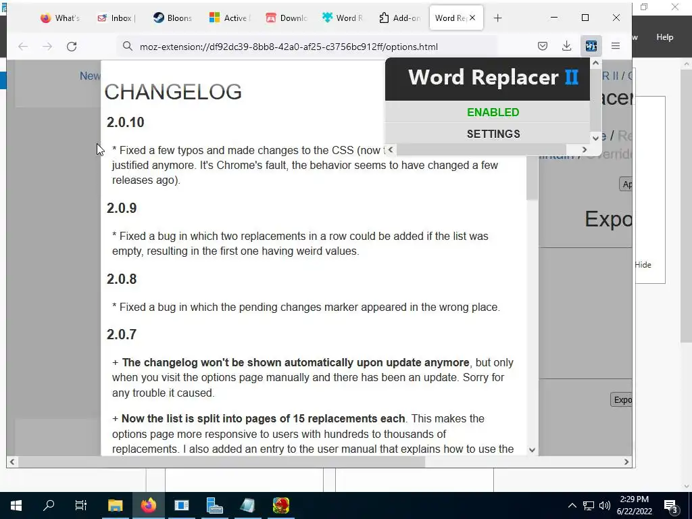
Task: Switch to the Download itch.io tab
Action: [x=286, y=18]
